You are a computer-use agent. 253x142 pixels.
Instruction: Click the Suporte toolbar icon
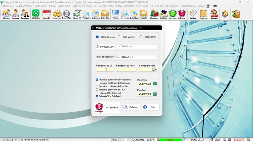(x=214, y=14)
